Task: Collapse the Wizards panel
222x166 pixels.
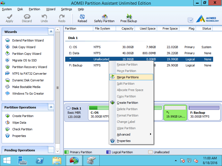Action: click(x=51, y=32)
